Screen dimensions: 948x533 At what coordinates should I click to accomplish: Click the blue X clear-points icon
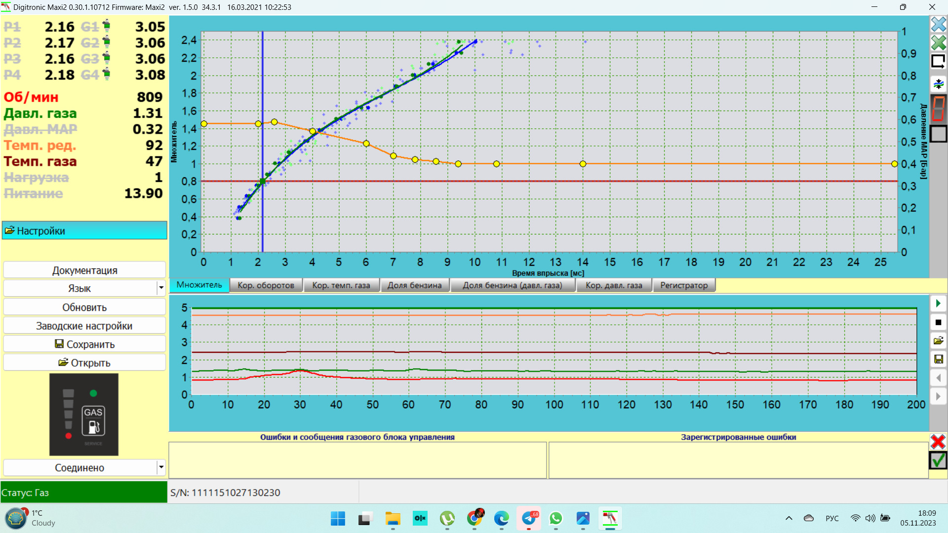(x=938, y=24)
